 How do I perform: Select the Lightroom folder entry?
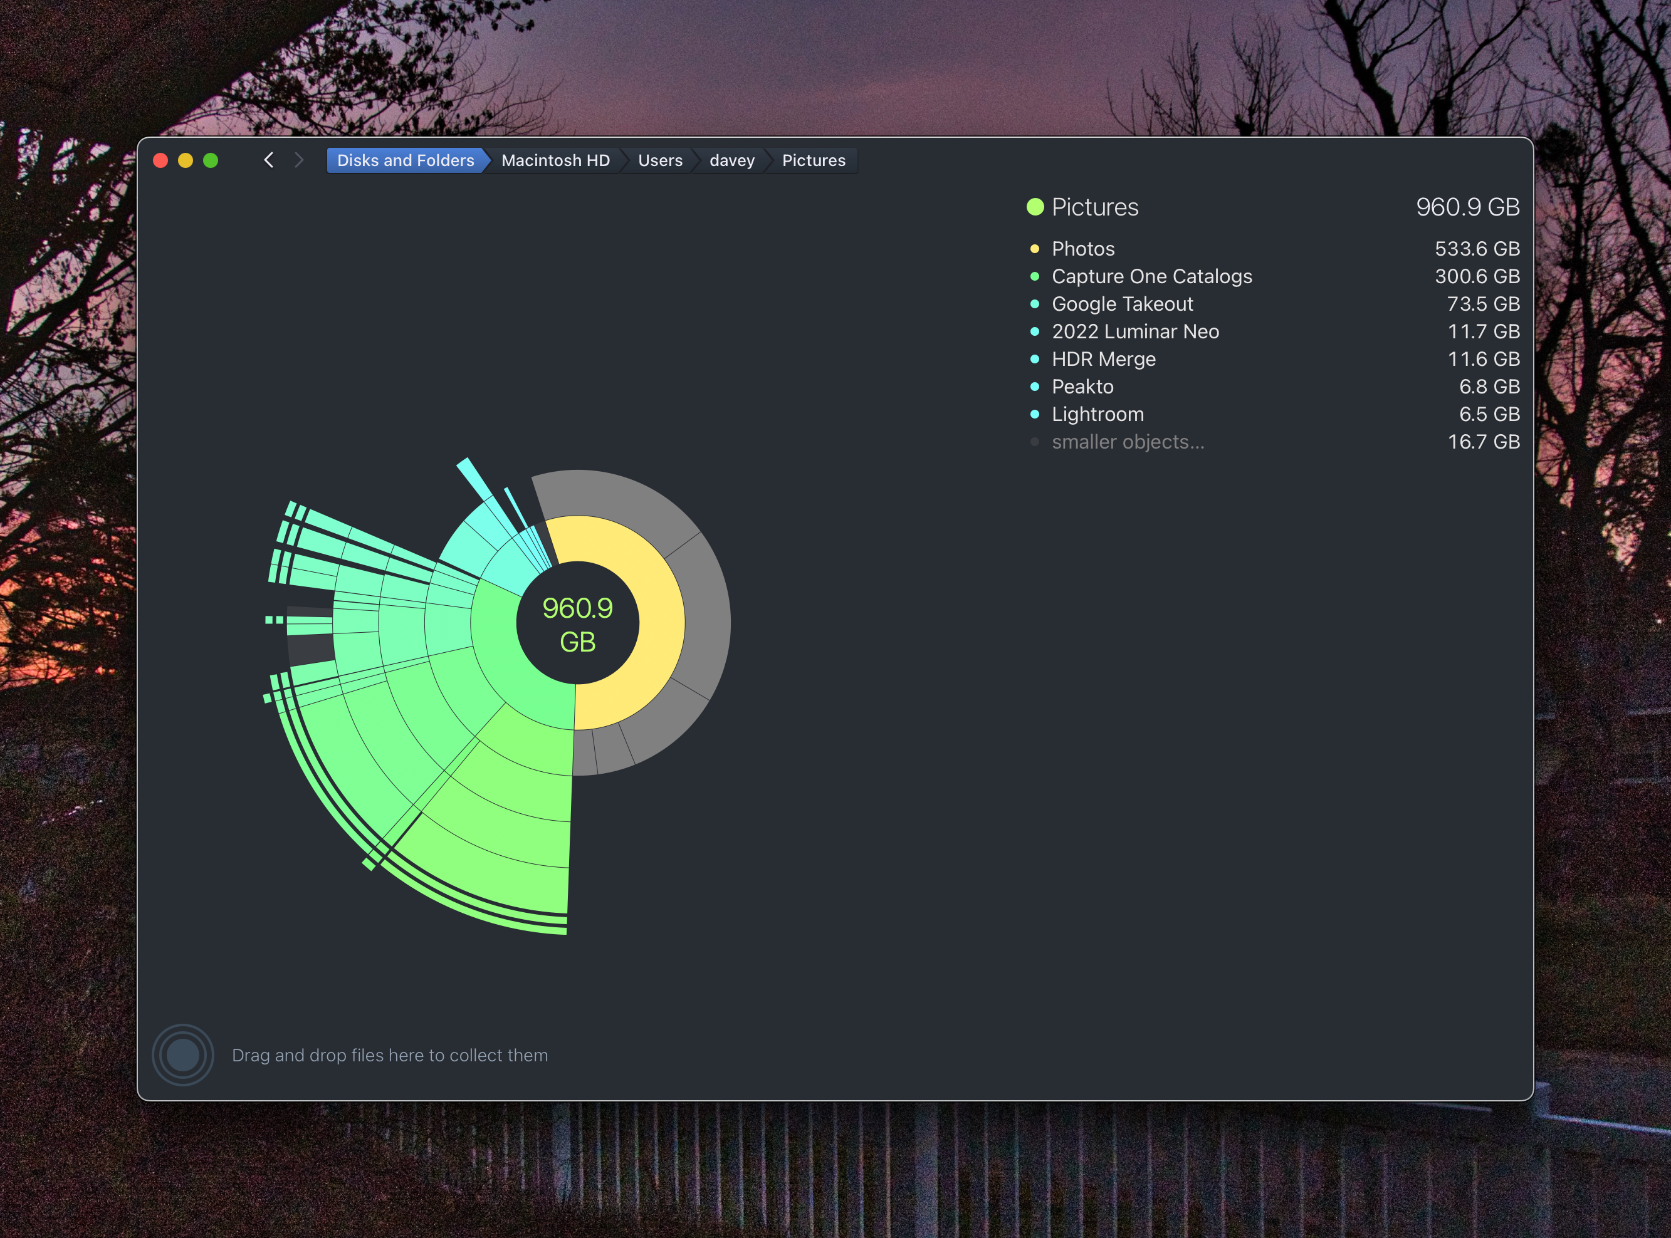[x=1097, y=414]
